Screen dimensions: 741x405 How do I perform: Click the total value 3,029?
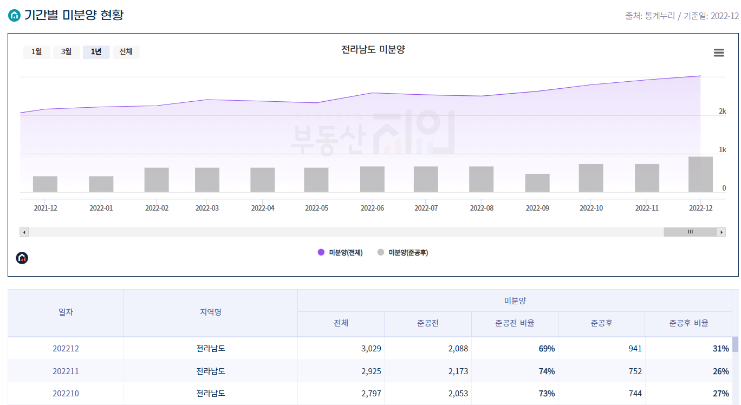pos(371,349)
